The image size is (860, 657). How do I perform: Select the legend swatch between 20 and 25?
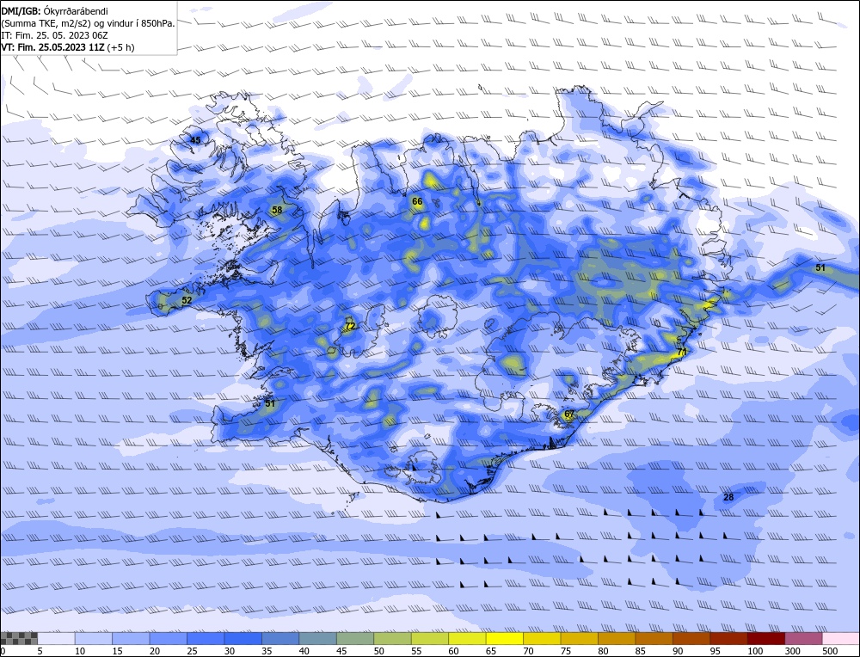pyautogui.click(x=169, y=638)
